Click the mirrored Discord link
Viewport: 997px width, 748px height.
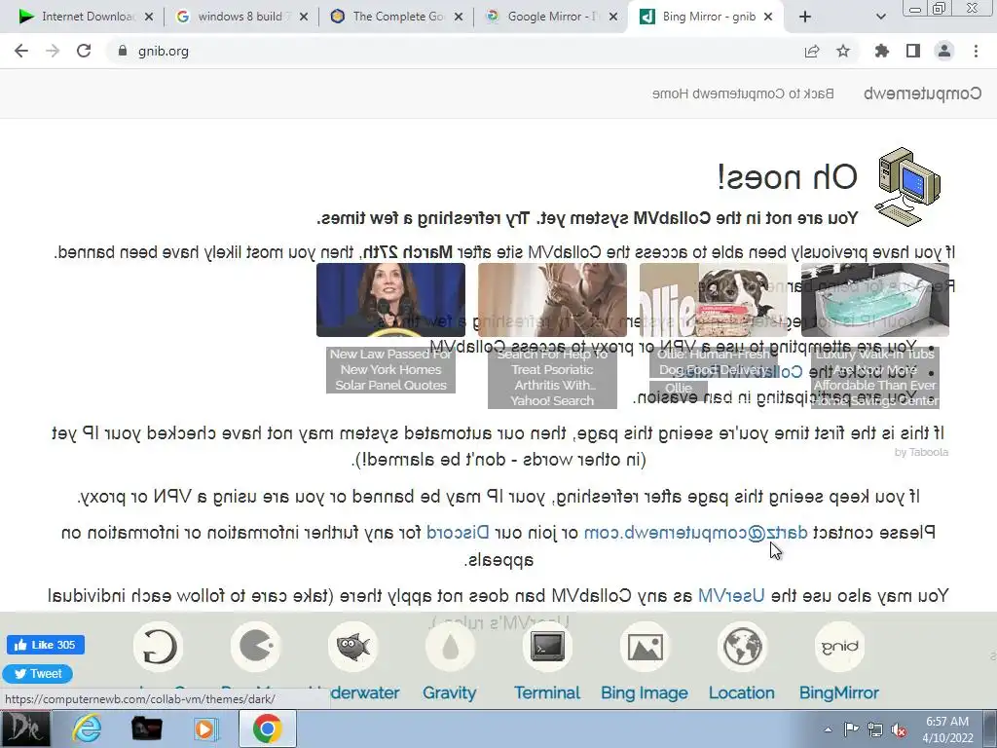point(458,532)
